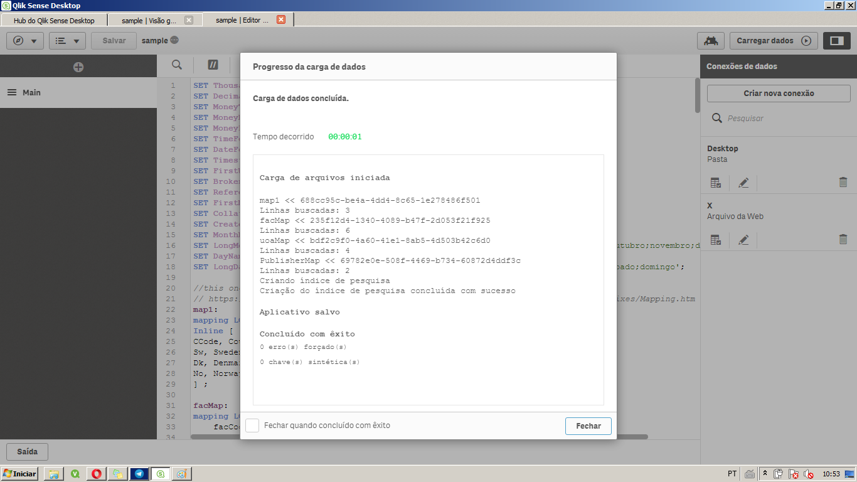Click the clock showing 10:53
Image resolution: width=857 pixels, height=482 pixels.
click(x=831, y=474)
